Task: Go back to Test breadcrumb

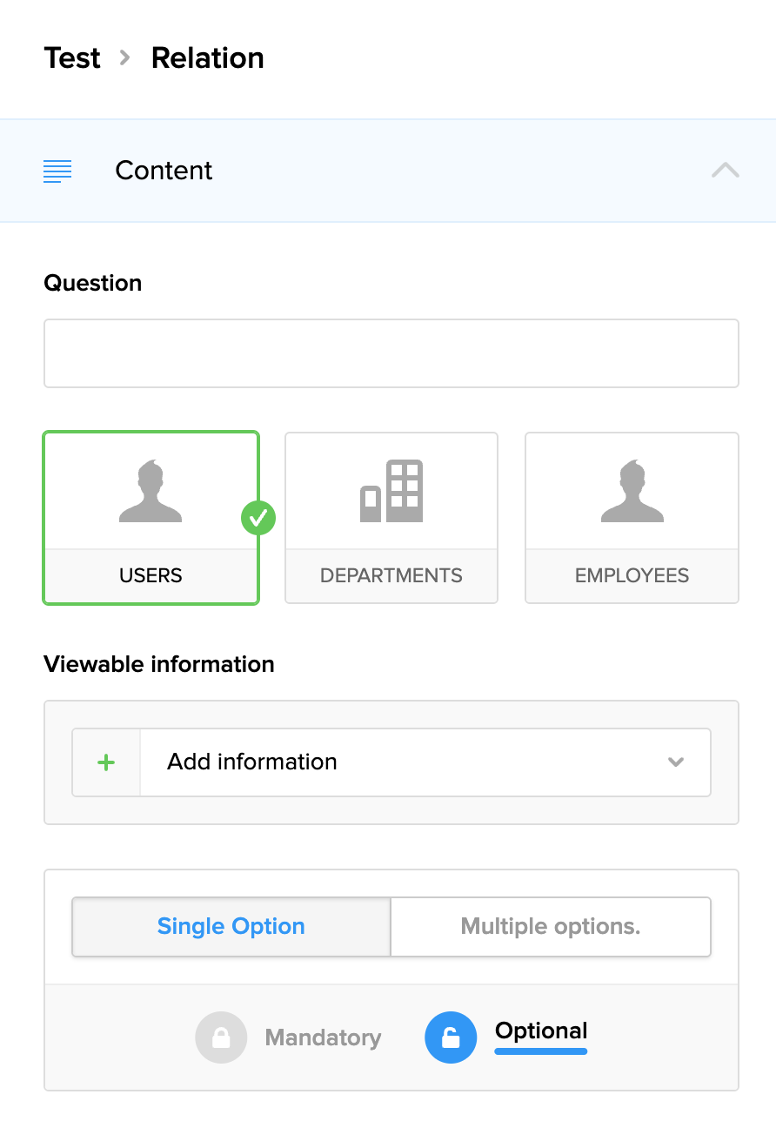Action: (x=72, y=58)
